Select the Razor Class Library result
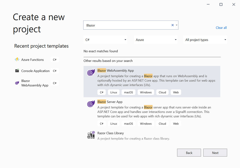This screenshot has height=168, width=240. 152,136
